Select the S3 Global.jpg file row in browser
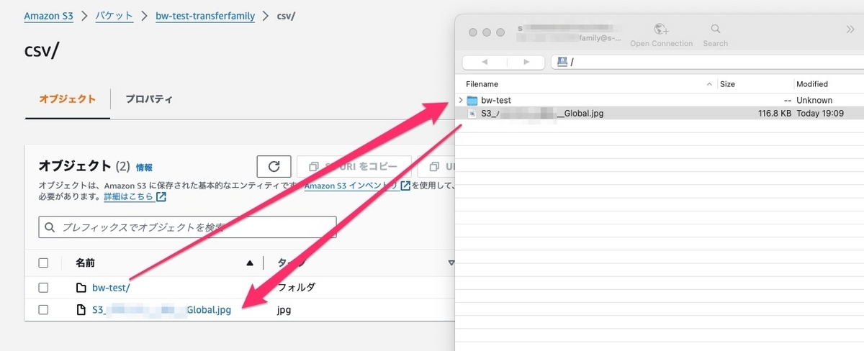 [660, 113]
